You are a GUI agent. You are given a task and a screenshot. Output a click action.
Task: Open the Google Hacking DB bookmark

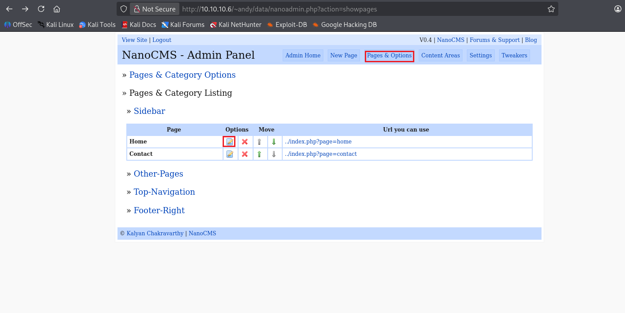345,25
